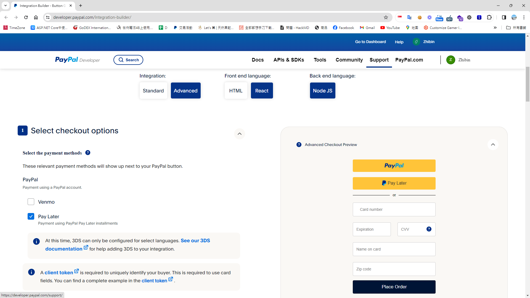This screenshot has height=298, width=530.
Task: Click the Card number input field
Action: (394, 209)
